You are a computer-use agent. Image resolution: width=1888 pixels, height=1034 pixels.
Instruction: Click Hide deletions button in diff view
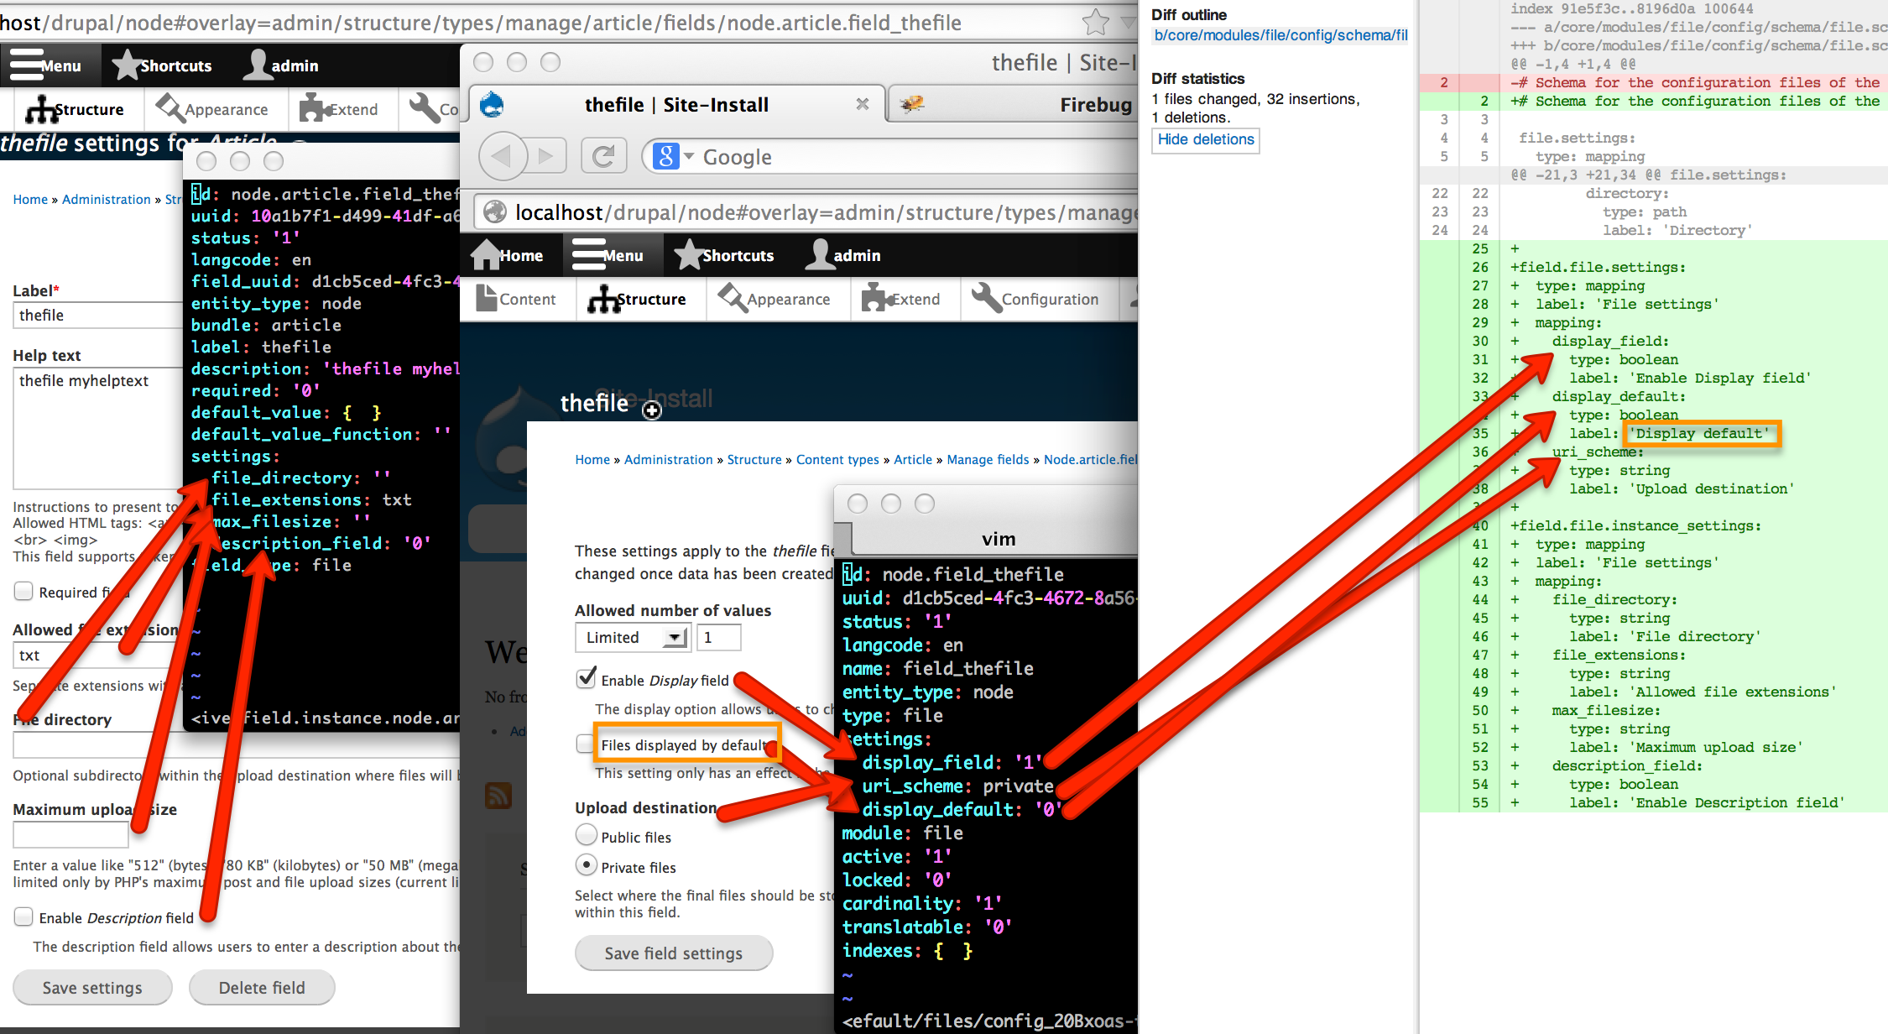(x=1206, y=139)
